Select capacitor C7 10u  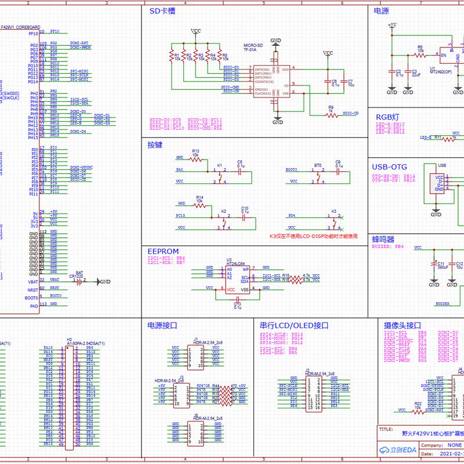pyautogui.click(x=344, y=81)
